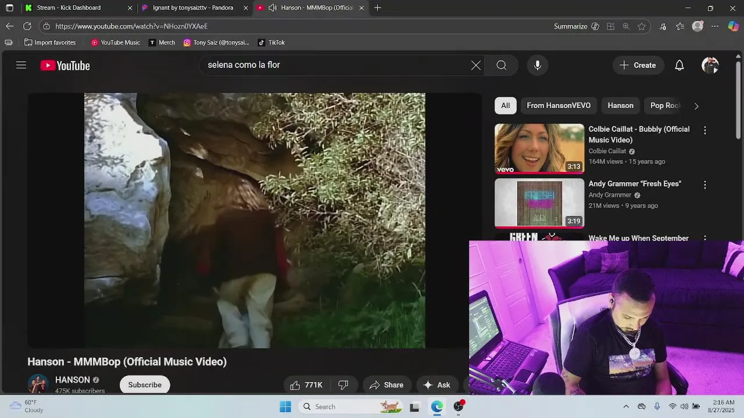This screenshot has width=744, height=418.
Task: Open OBS Studio from taskbar
Action: (459, 406)
